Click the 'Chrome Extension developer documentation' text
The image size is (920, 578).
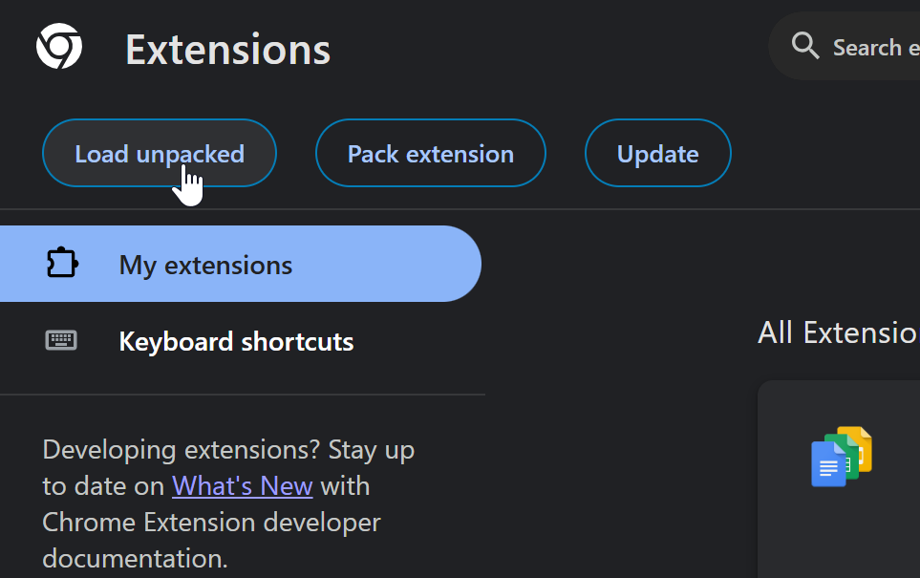(210, 523)
